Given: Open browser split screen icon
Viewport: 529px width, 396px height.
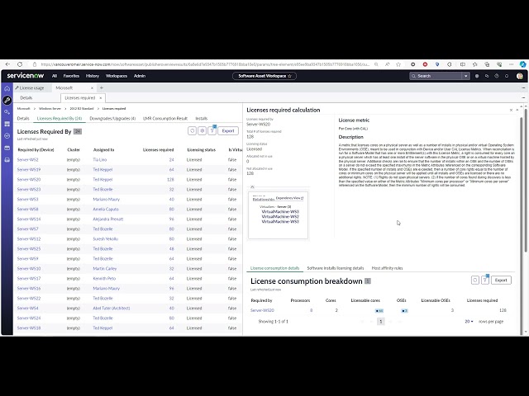Looking at the screenshot, I should click(463, 64).
